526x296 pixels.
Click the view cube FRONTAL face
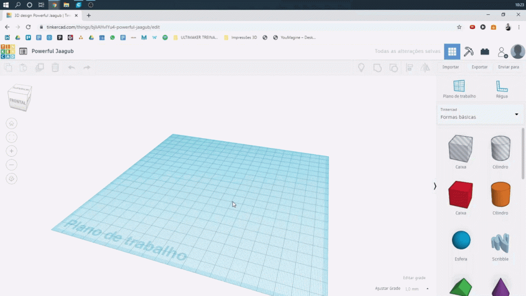point(18,102)
